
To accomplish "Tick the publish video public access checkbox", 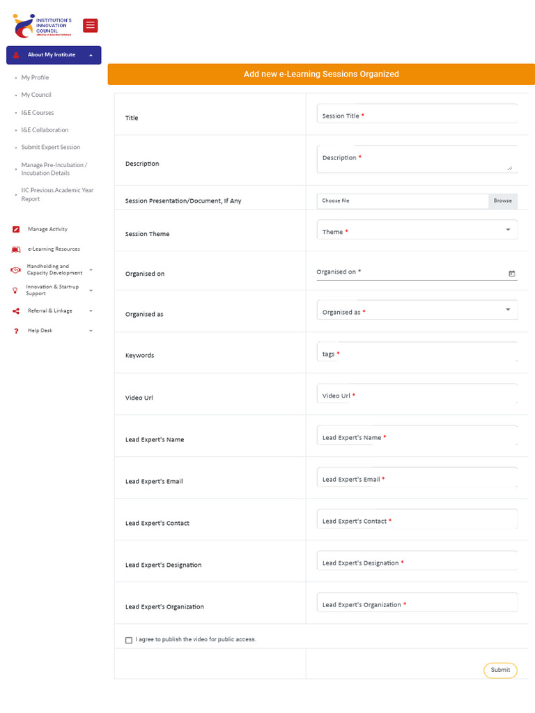I will (x=129, y=640).
